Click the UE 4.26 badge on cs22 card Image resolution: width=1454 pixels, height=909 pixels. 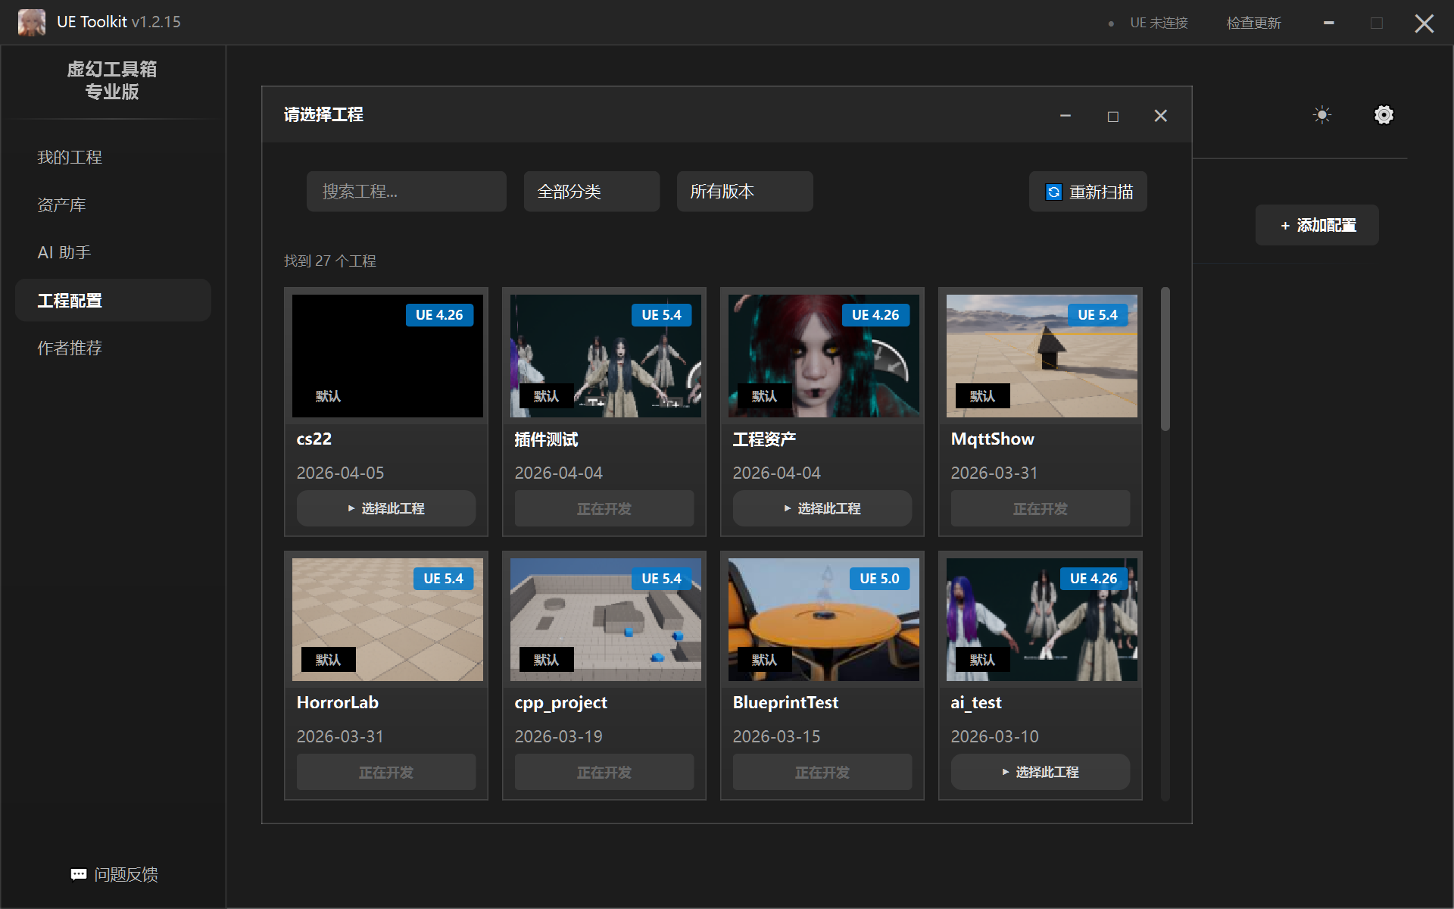click(439, 315)
